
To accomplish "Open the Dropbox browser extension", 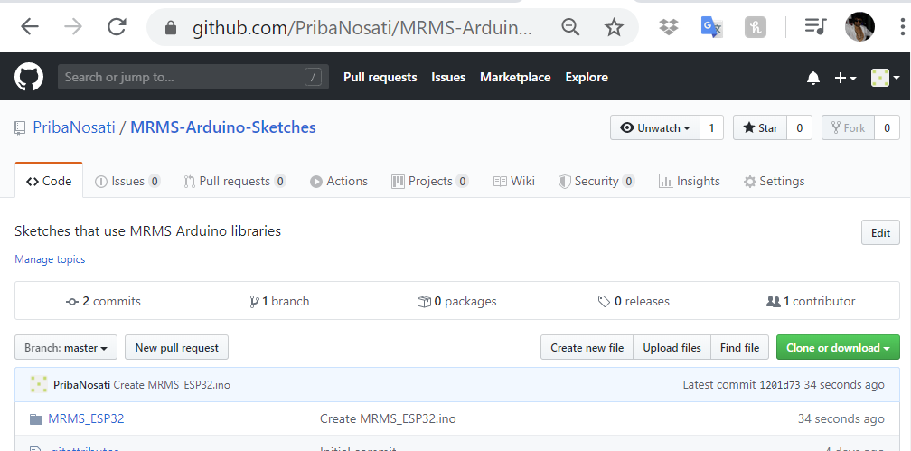I will 669,27.
